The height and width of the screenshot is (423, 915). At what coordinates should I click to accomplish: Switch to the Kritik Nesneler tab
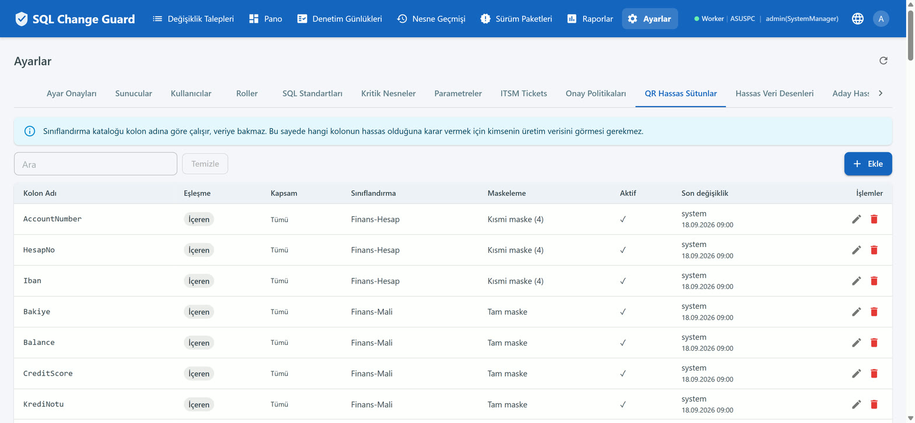[388, 93]
